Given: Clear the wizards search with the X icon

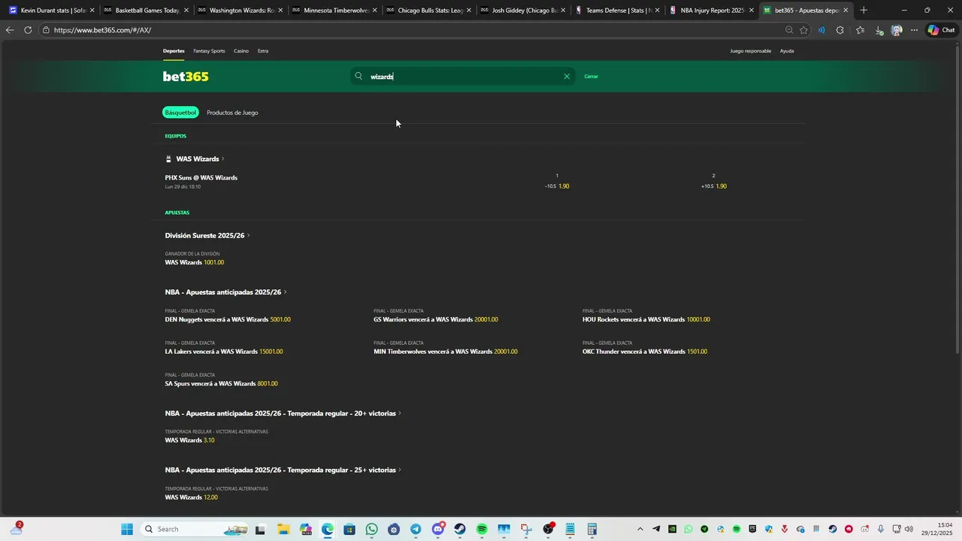Looking at the screenshot, I should click(x=567, y=76).
